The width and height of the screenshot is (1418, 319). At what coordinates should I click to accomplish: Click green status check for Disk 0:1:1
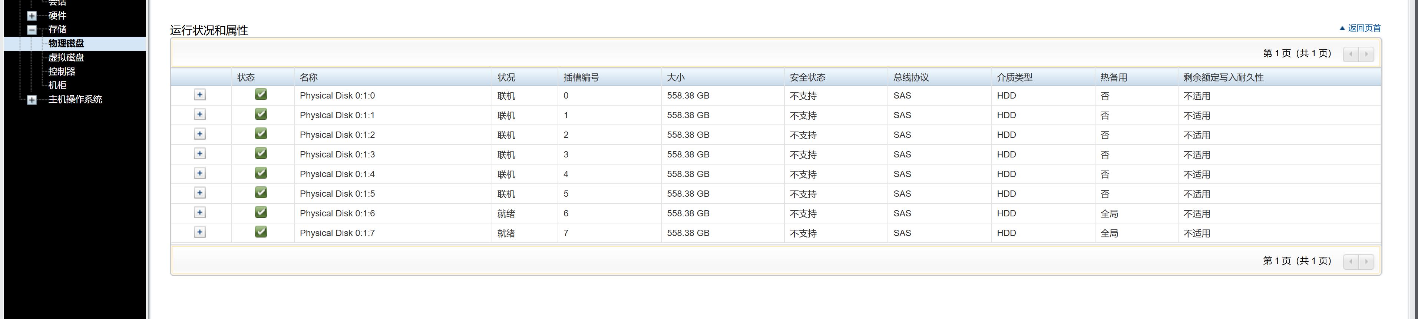(261, 114)
